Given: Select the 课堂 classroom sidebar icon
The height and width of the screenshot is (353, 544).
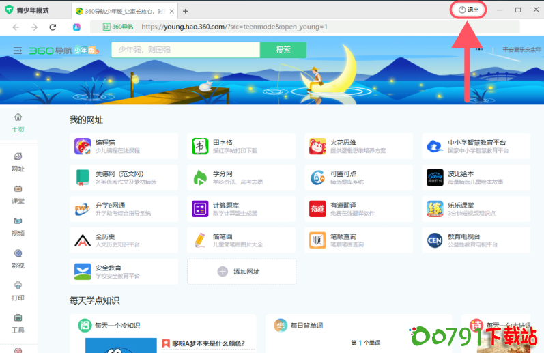Looking at the screenshot, I should click(x=18, y=193).
